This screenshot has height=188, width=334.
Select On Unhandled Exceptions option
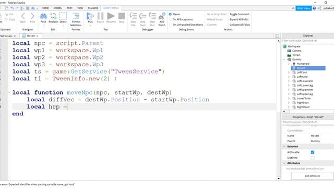170,25
